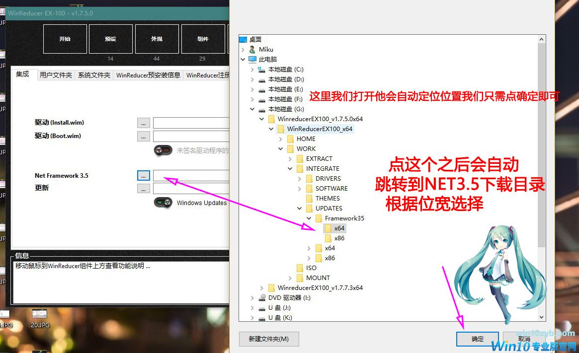Screen dimensions: 579x353
Task: Click the 新建文件夹(M) button
Action: (x=269, y=339)
